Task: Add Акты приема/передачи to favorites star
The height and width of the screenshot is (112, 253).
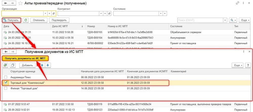Action: (x=20, y=3)
